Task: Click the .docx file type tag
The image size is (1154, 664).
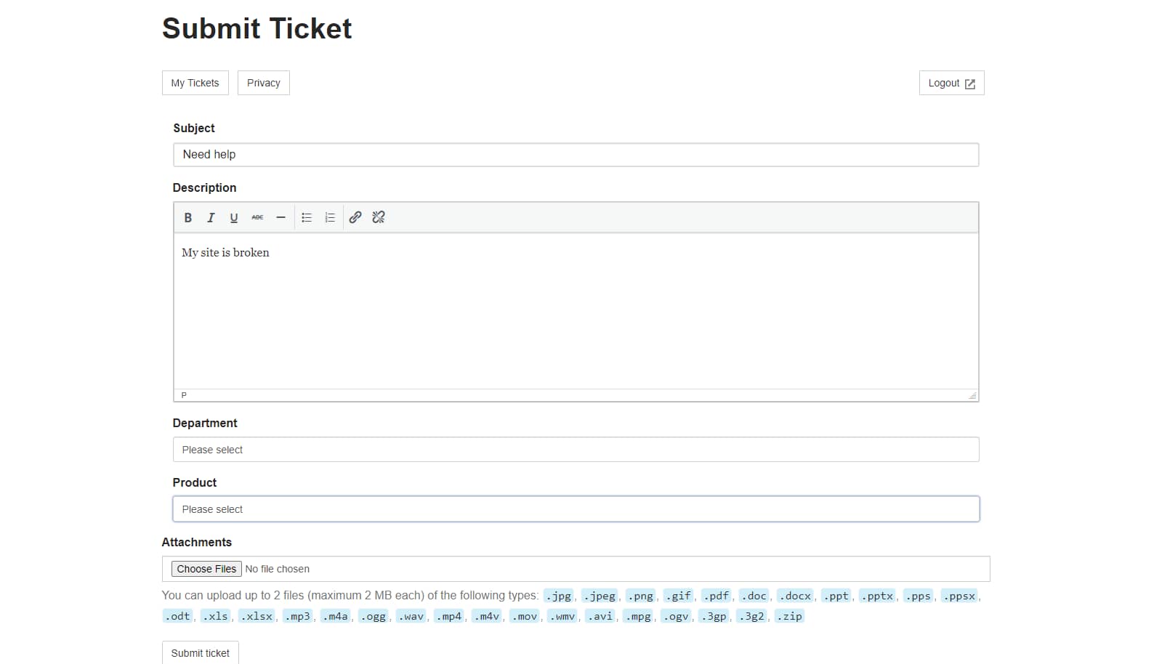Action: click(x=795, y=596)
